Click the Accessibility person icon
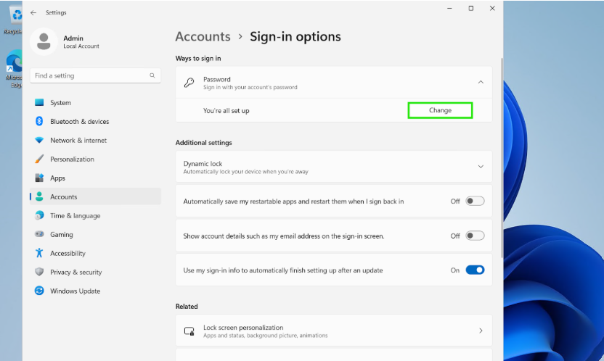The height and width of the screenshot is (361, 604). (39, 254)
